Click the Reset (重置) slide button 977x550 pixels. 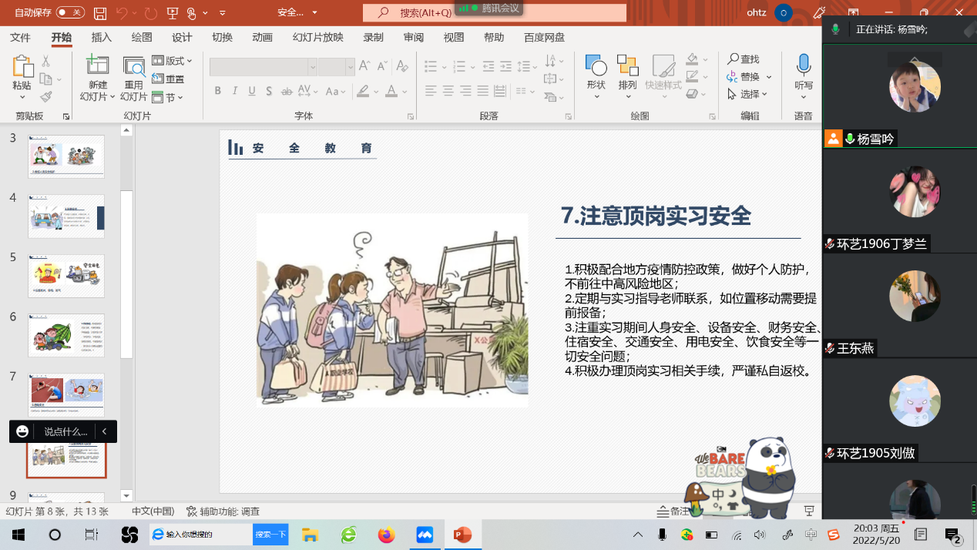169,79
